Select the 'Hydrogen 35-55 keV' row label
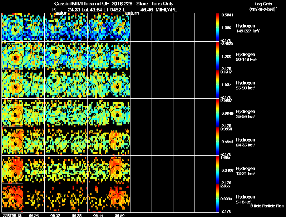Viewport: 286px width, 217px height. [246, 114]
